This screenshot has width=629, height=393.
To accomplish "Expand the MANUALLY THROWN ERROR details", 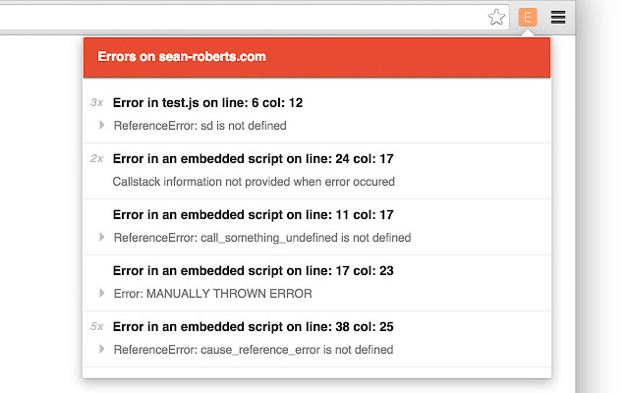I will [102, 294].
